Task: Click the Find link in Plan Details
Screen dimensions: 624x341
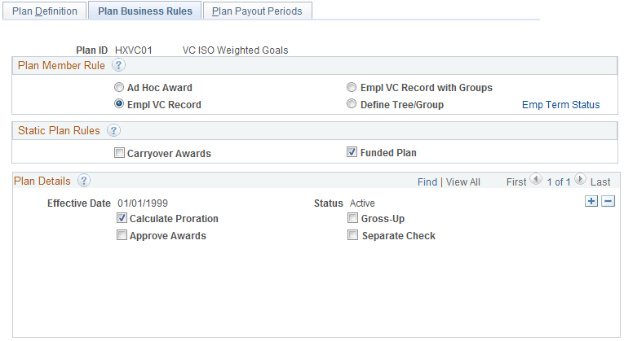Action: (427, 182)
